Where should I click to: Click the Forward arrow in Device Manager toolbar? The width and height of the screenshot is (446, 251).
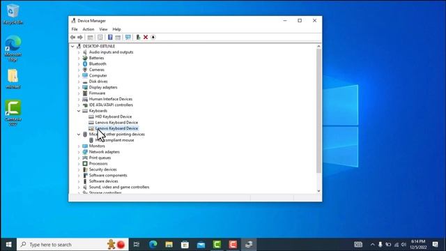coord(80,37)
